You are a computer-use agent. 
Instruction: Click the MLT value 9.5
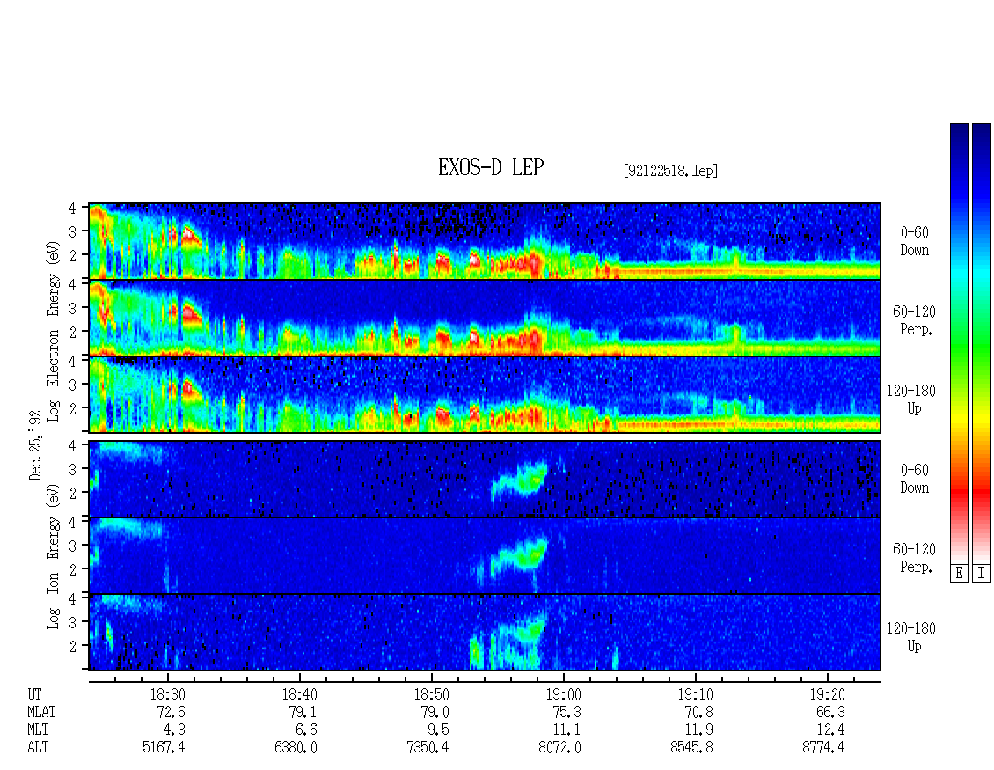pos(438,730)
